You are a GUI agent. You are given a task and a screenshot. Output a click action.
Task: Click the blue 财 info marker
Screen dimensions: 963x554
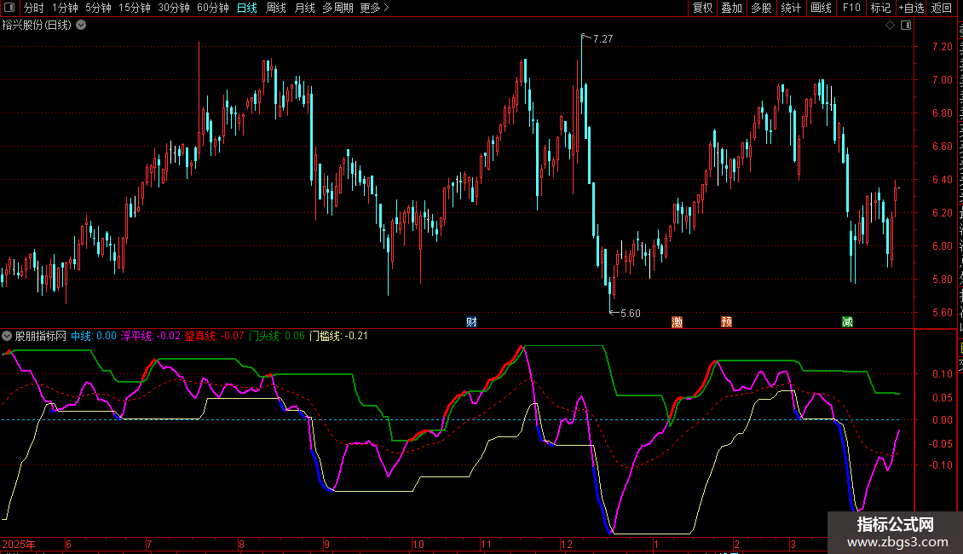[x=471, y=322]
